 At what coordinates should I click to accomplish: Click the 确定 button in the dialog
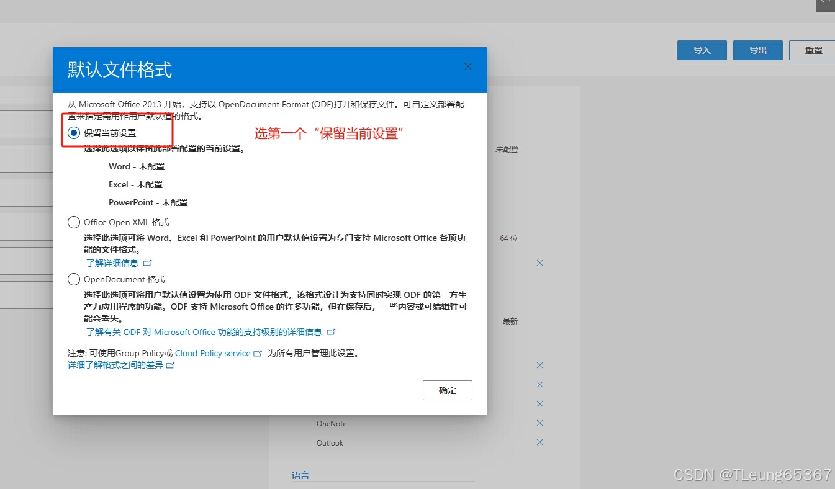coord(447,390)
